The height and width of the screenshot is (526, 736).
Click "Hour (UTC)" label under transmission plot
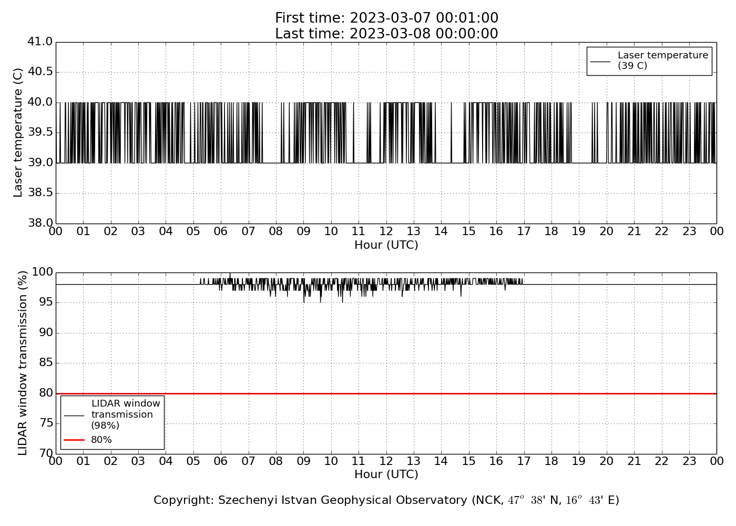pyautogui.click(x=386, y=474)
